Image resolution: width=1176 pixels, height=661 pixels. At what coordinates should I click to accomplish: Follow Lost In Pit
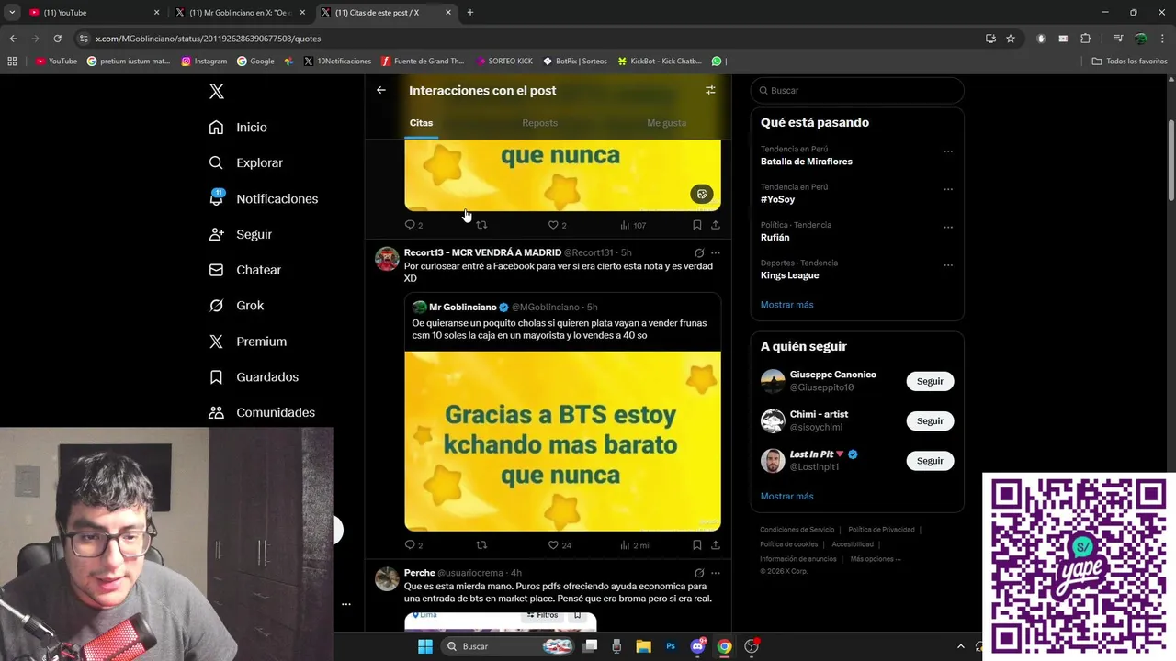click(930, 461)
